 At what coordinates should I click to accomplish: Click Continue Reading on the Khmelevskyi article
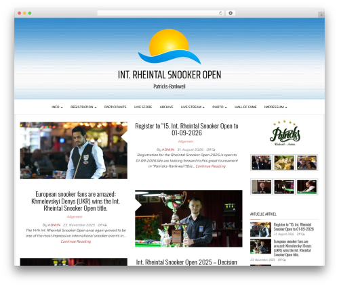(x=76, y=241)
